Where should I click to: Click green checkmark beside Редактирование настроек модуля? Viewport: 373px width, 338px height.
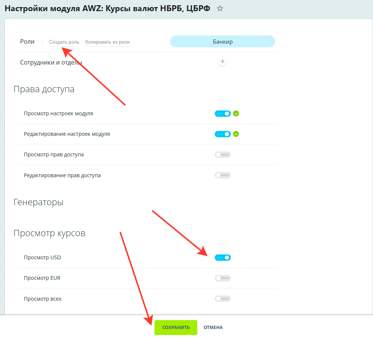pyautogui.click(x=236, y=134)
